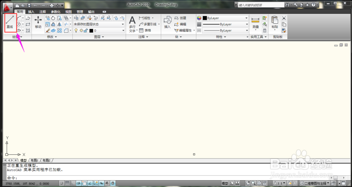This screenshot has height=187, width=352.
Task: Open the lineweight ByLayer dropdown
Action: click(x=225, y=24)
